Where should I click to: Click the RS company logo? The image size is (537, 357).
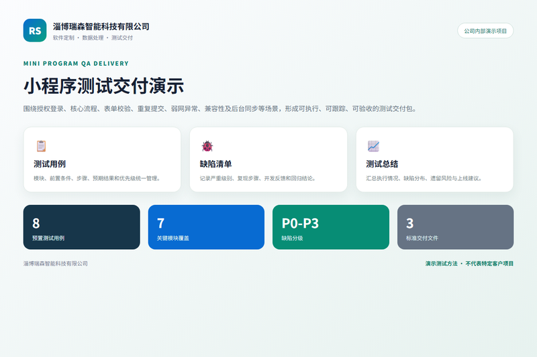pos(35,30)
